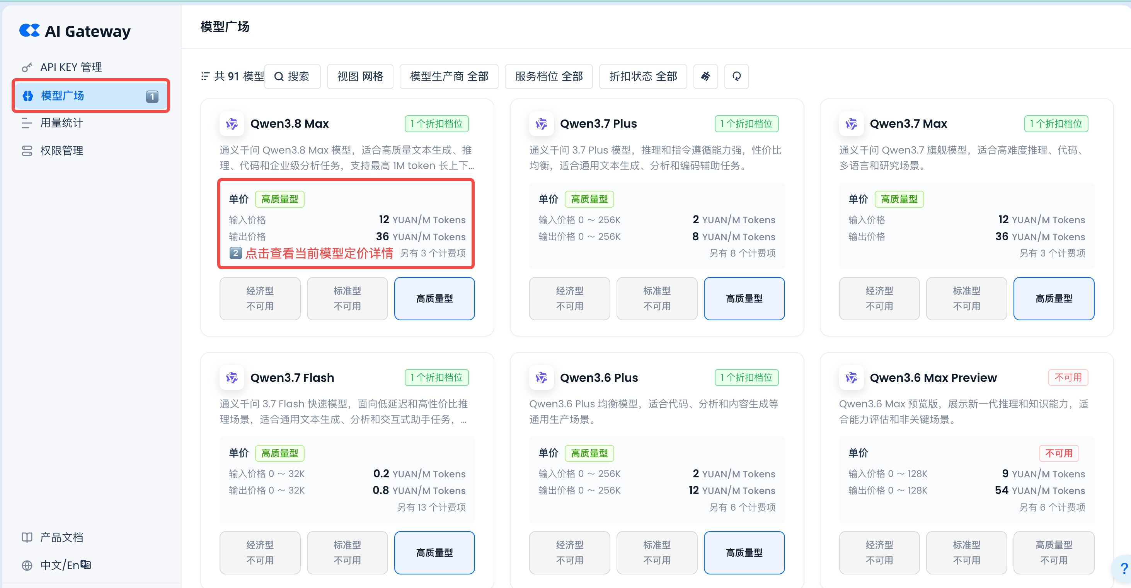Switch language via 中文/En
Viewport: 1131px width, 588px height.
pos(90,565)
